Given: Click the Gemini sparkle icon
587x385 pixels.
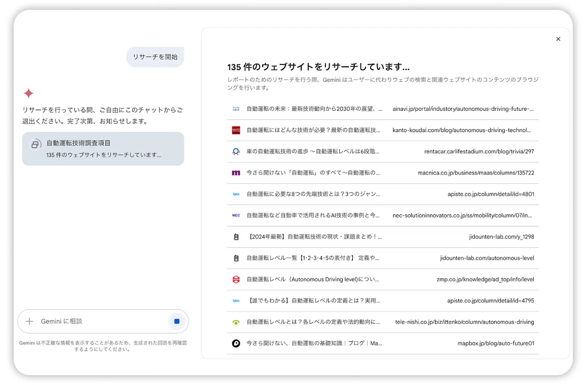Looking at the screenshot, I should coord(29,93).
